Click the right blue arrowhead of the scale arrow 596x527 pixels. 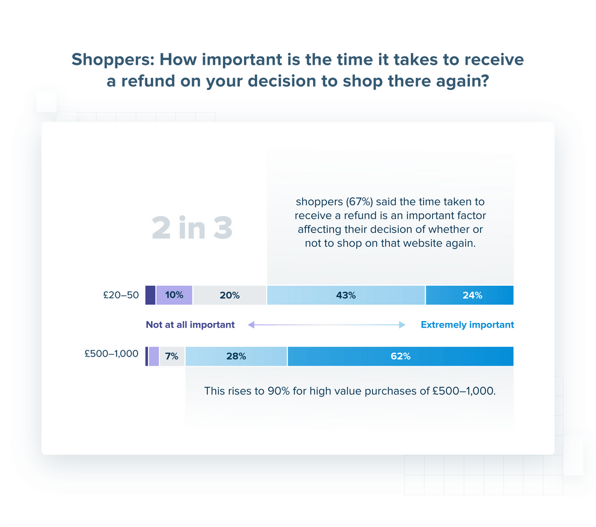tap(403, 325)
